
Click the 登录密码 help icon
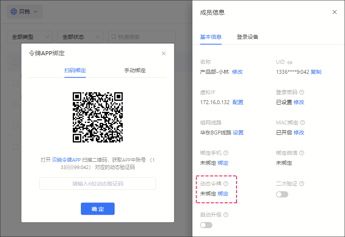click(302, 92)
